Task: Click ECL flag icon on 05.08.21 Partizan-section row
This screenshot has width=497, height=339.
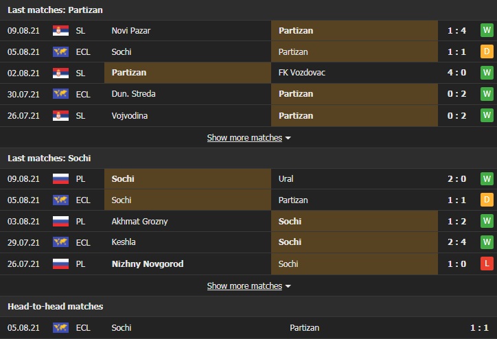Action: pos(60,51)
